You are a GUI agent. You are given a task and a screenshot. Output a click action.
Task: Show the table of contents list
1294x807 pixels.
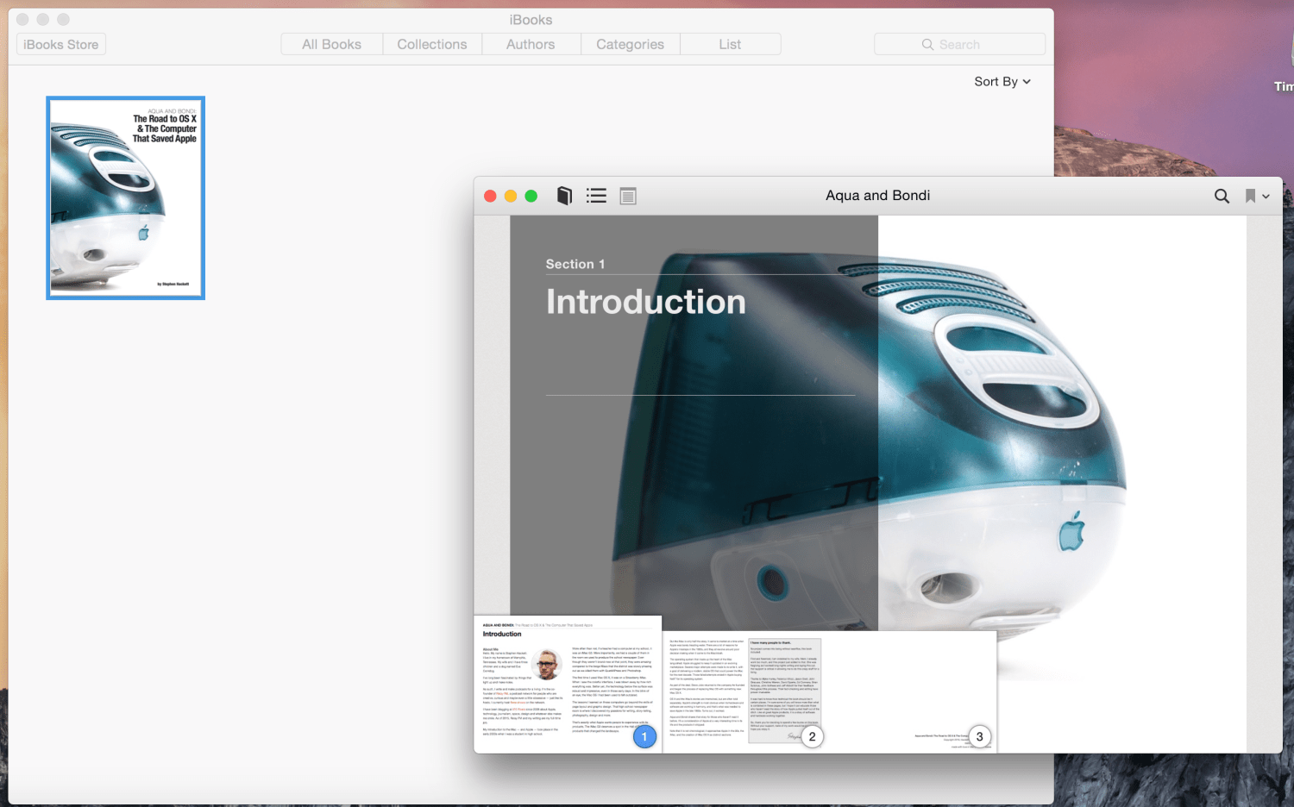click(596, 196)
